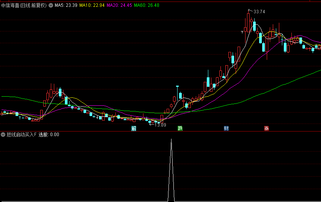Click the 中信海直(日线.前复权) title
The image size is (321, 202).
point(24,6)
